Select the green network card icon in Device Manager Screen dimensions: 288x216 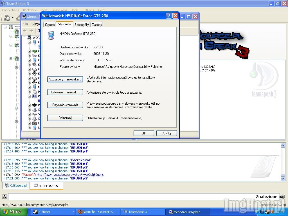pyautogui.click(x=35, y=51)
